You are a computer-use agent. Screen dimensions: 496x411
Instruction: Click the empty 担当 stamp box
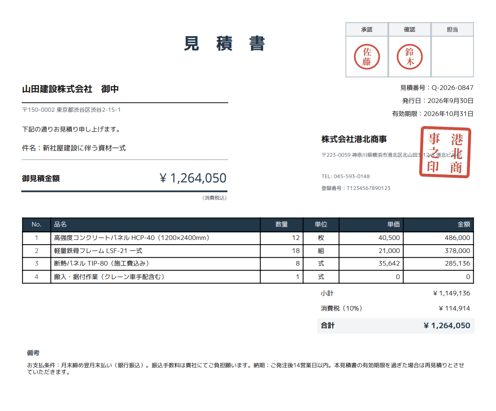click(x=452, y=57)
